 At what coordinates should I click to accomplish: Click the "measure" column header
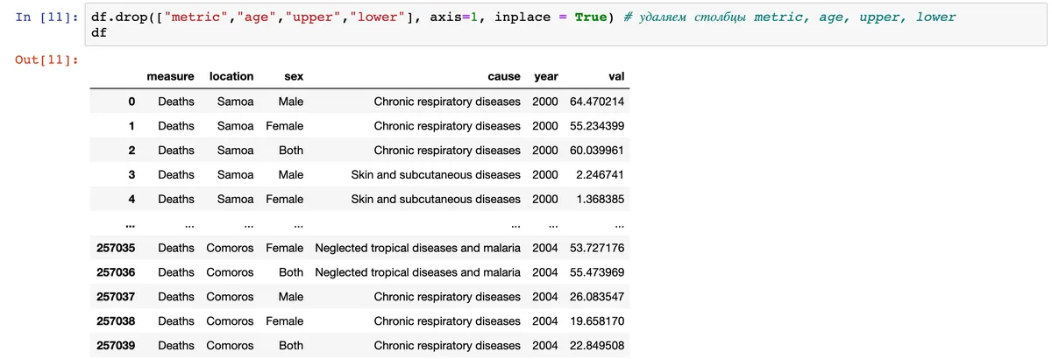(170, 77)
